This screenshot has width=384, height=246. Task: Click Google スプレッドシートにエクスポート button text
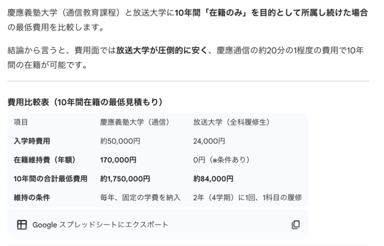100,224
